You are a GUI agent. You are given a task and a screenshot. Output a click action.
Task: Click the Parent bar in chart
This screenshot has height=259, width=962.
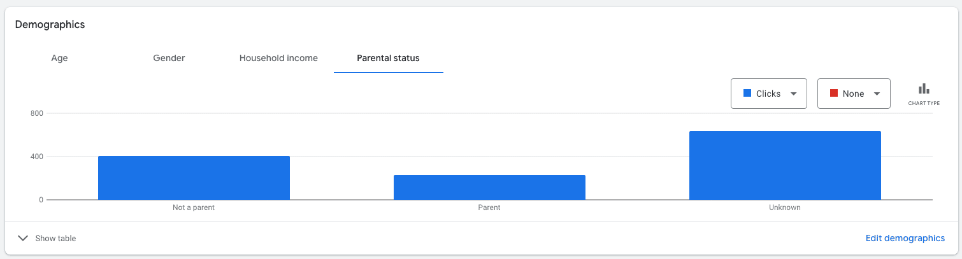tap(489, 187)
